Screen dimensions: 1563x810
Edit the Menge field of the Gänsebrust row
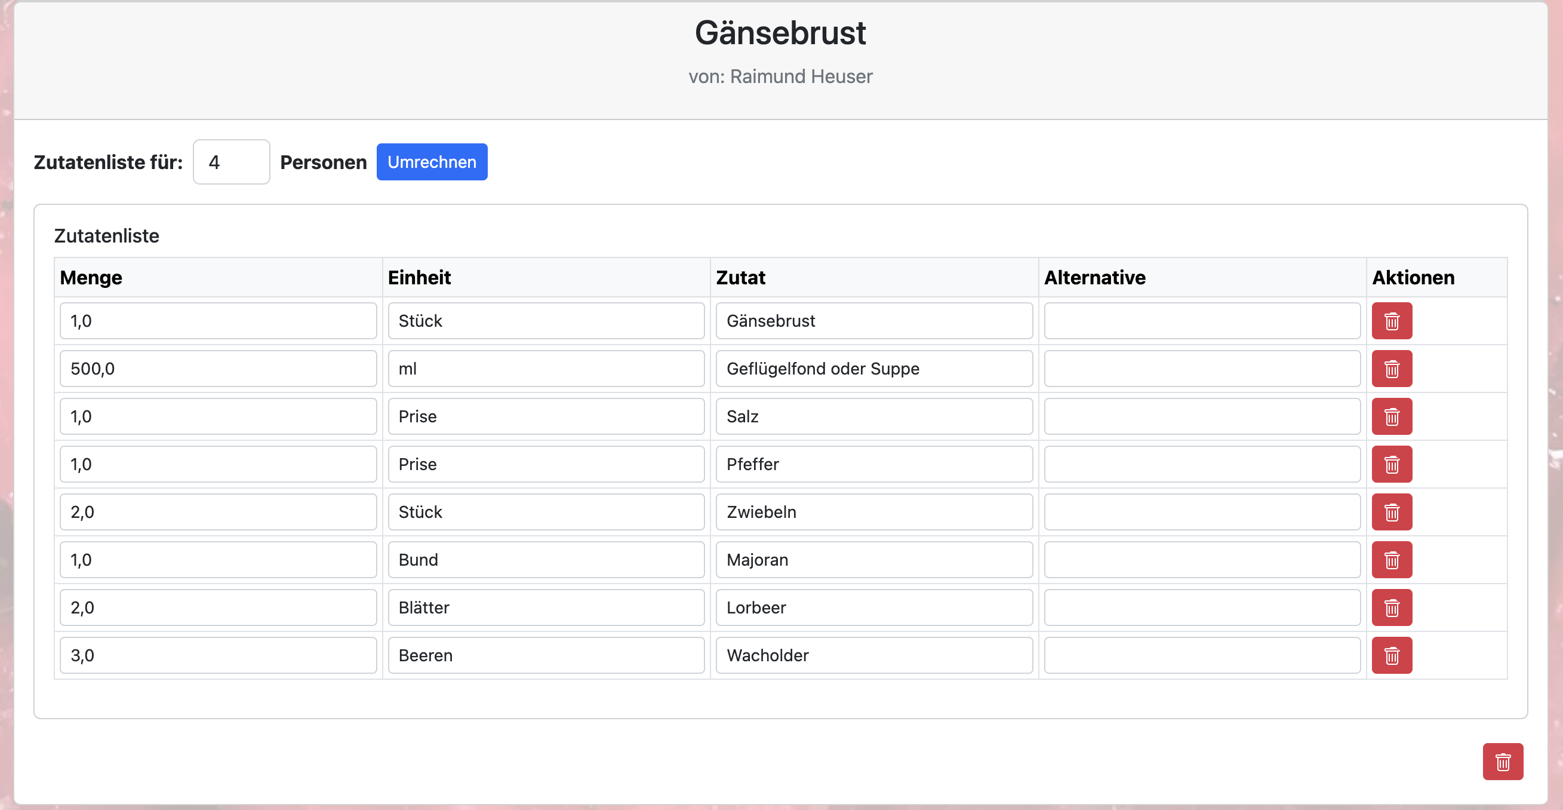(219, 321)
